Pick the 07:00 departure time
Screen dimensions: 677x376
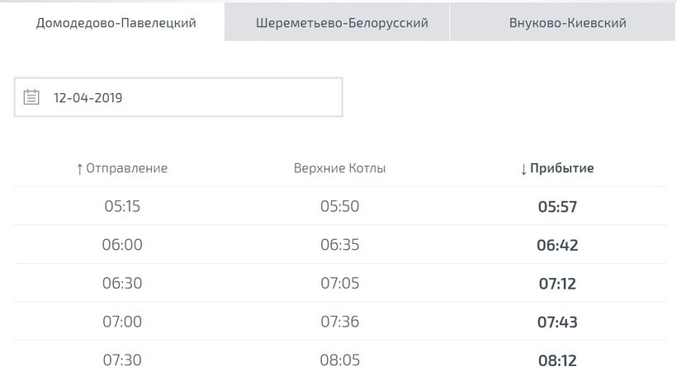click(122, 322)
